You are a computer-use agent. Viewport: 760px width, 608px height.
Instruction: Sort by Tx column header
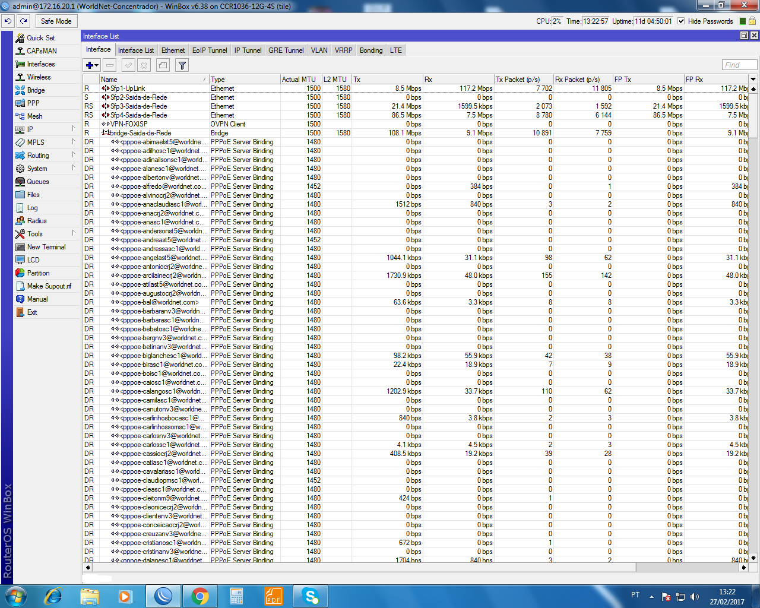[387, 79]
